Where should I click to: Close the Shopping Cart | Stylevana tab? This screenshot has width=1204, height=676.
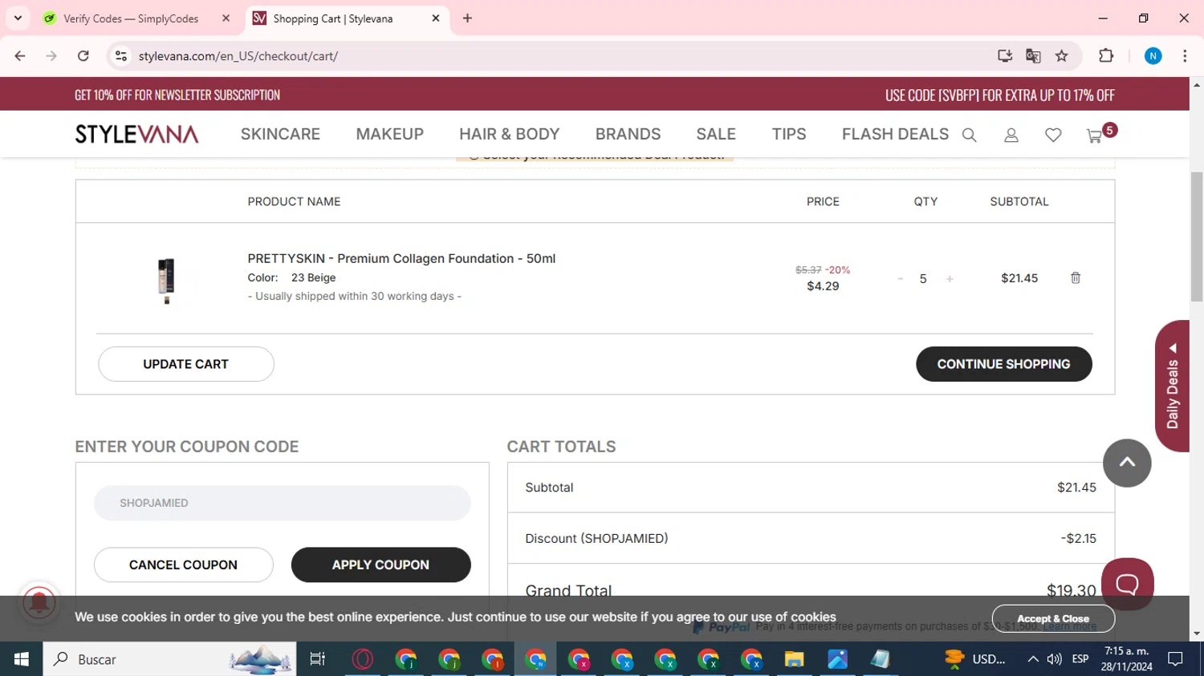coord(436,18)
